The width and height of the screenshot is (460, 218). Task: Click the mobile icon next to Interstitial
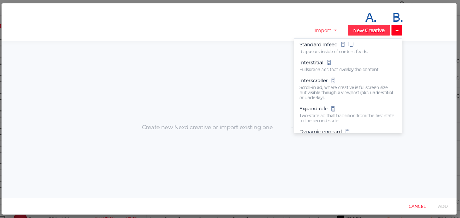(329, 63)
